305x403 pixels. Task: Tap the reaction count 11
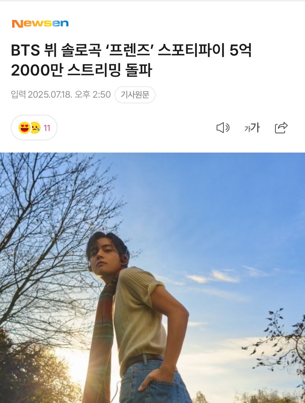point(47,128)
